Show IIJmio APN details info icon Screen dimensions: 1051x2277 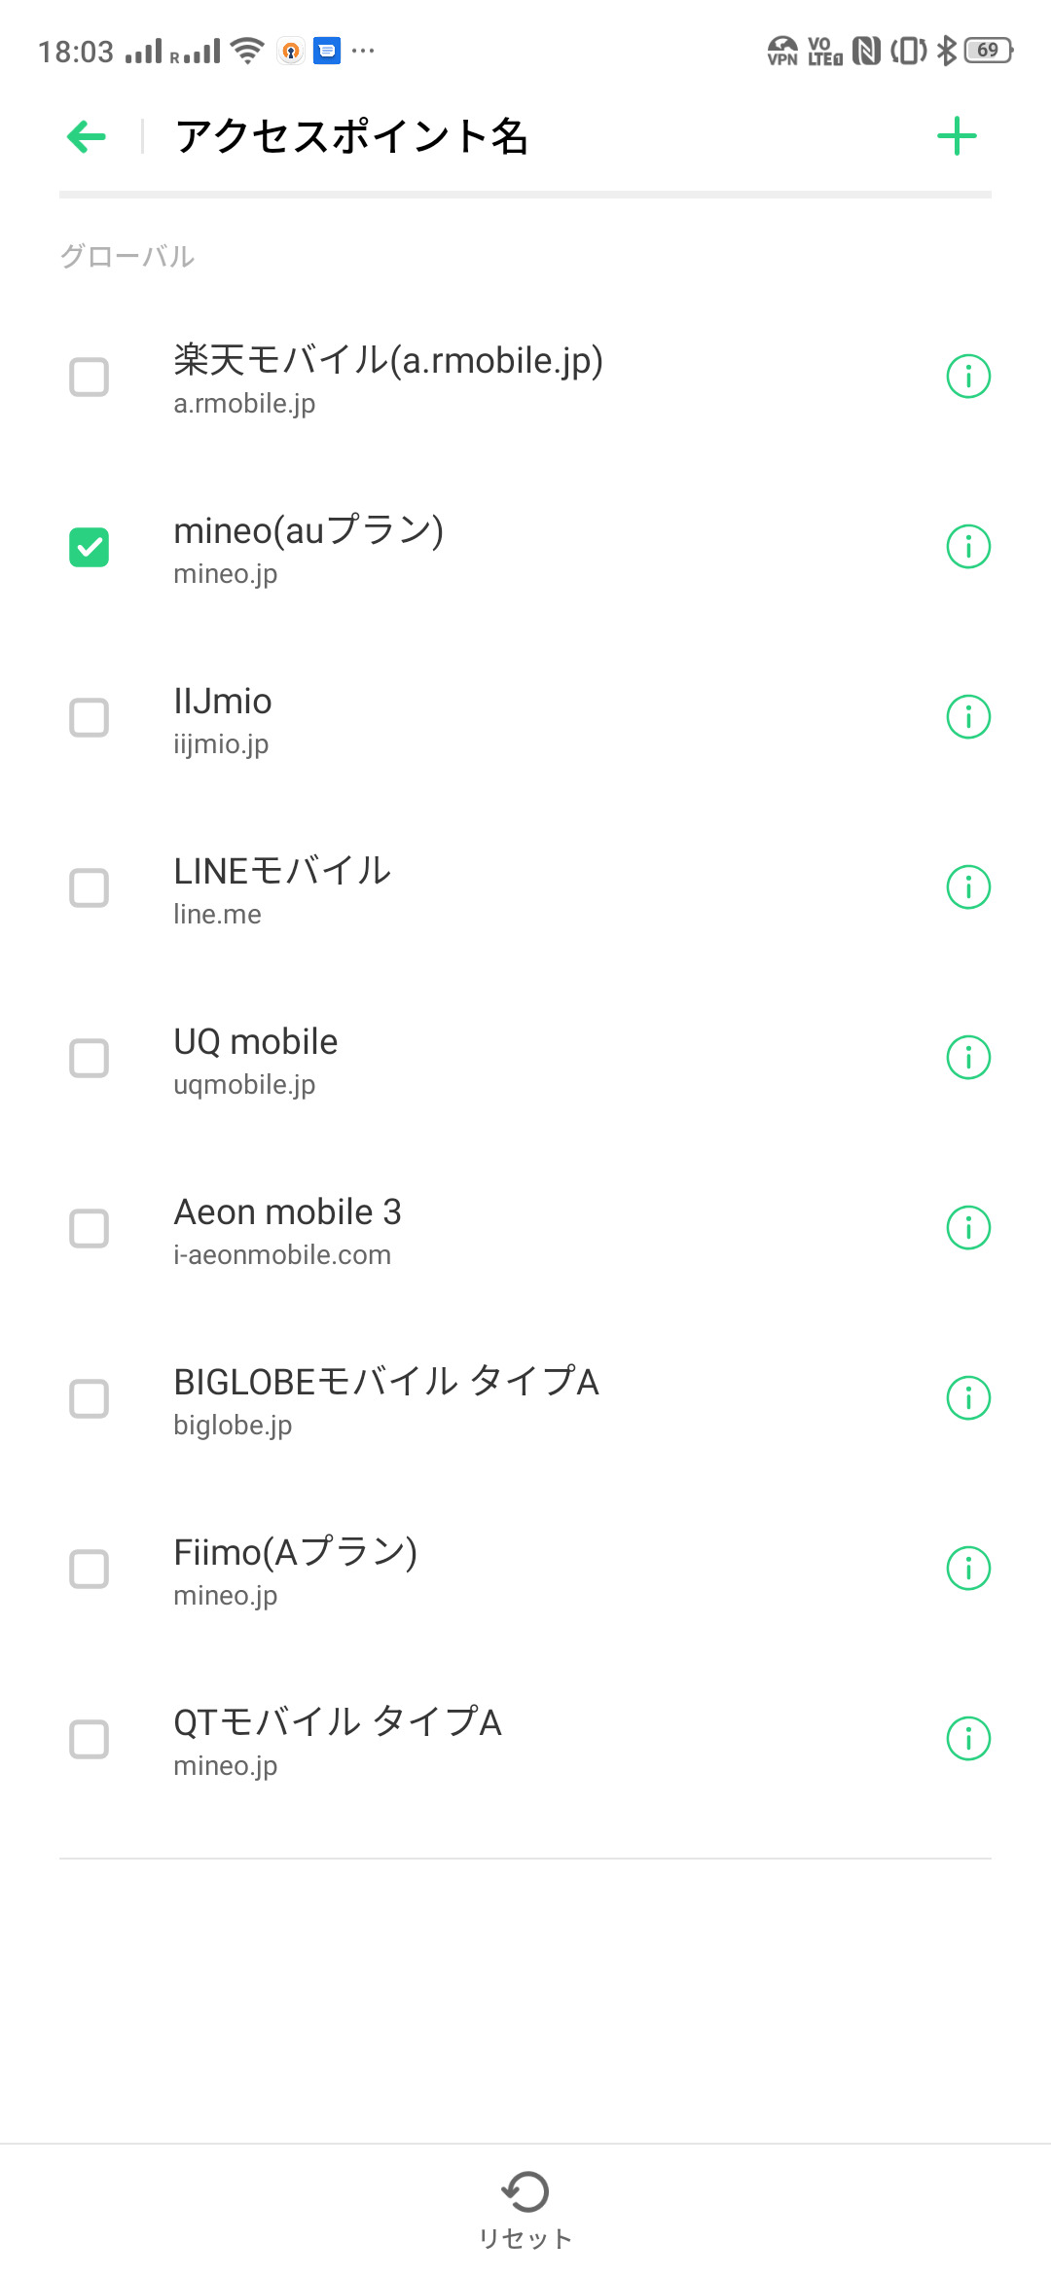tap(968, 717)
